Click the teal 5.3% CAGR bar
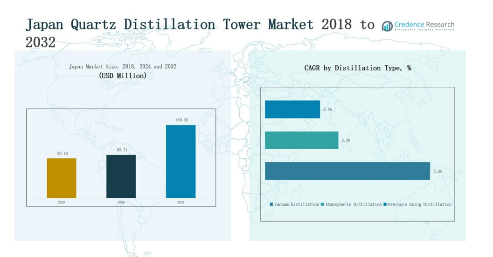493x257 pixels. (301, 140)
